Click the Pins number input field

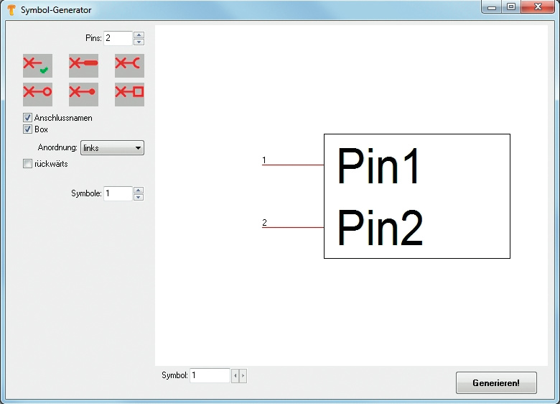pos(118,38)
